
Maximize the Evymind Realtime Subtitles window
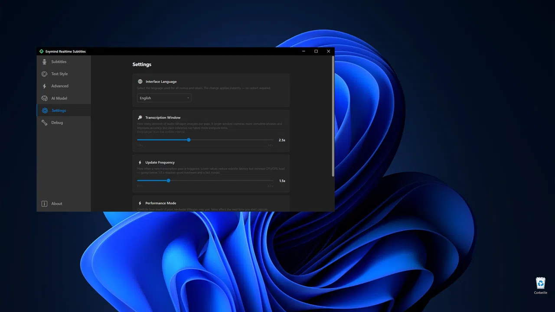click(x=316, y=51)
